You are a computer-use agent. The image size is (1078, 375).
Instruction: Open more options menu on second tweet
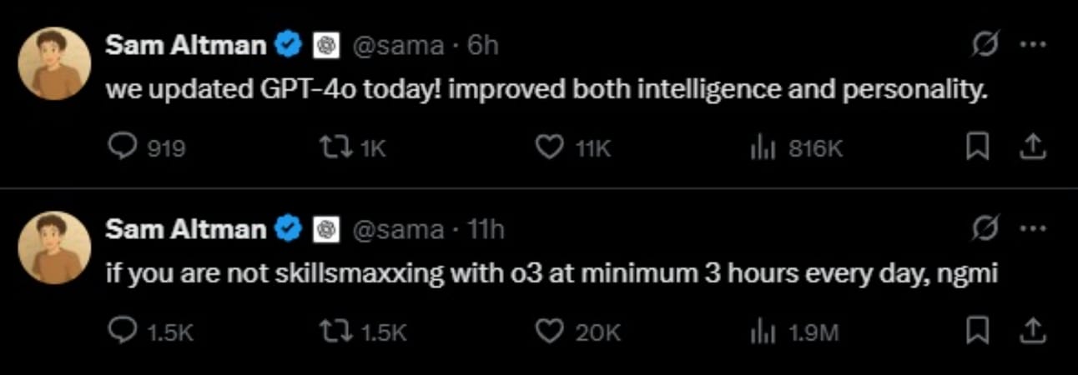[x=1033, y=228]
